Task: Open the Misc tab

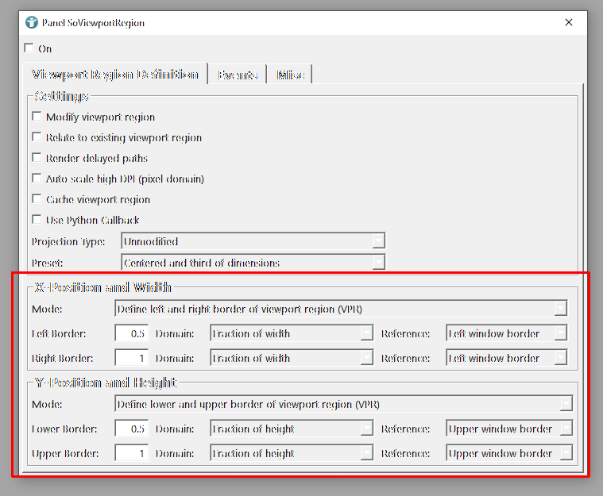Action: [x=290, y=75]
